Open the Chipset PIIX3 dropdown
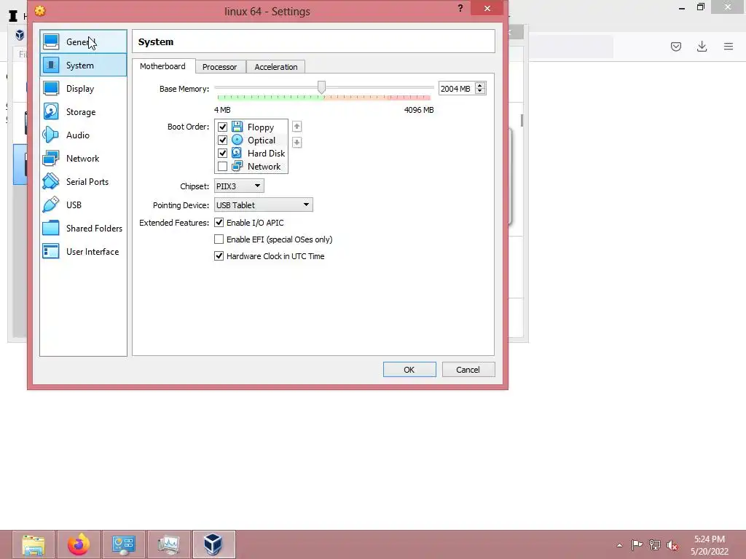The width and height of the screenshot is (746, 559). click(x=239, y=186)
